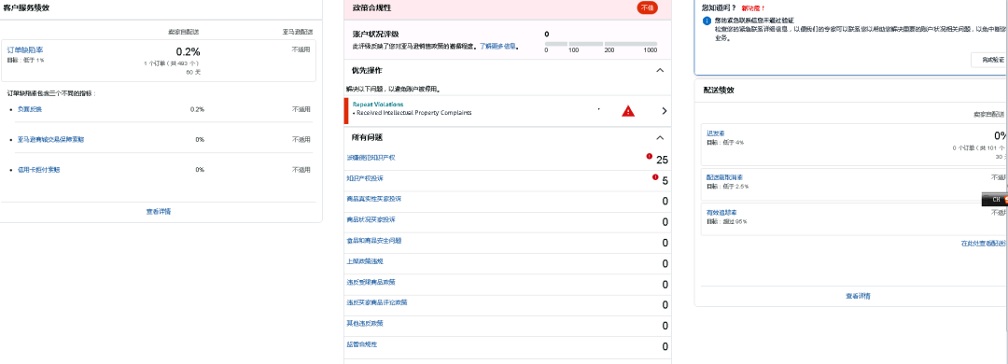
Task: Open the 违反受限商品政策 link
Action: tap(371, 282)
